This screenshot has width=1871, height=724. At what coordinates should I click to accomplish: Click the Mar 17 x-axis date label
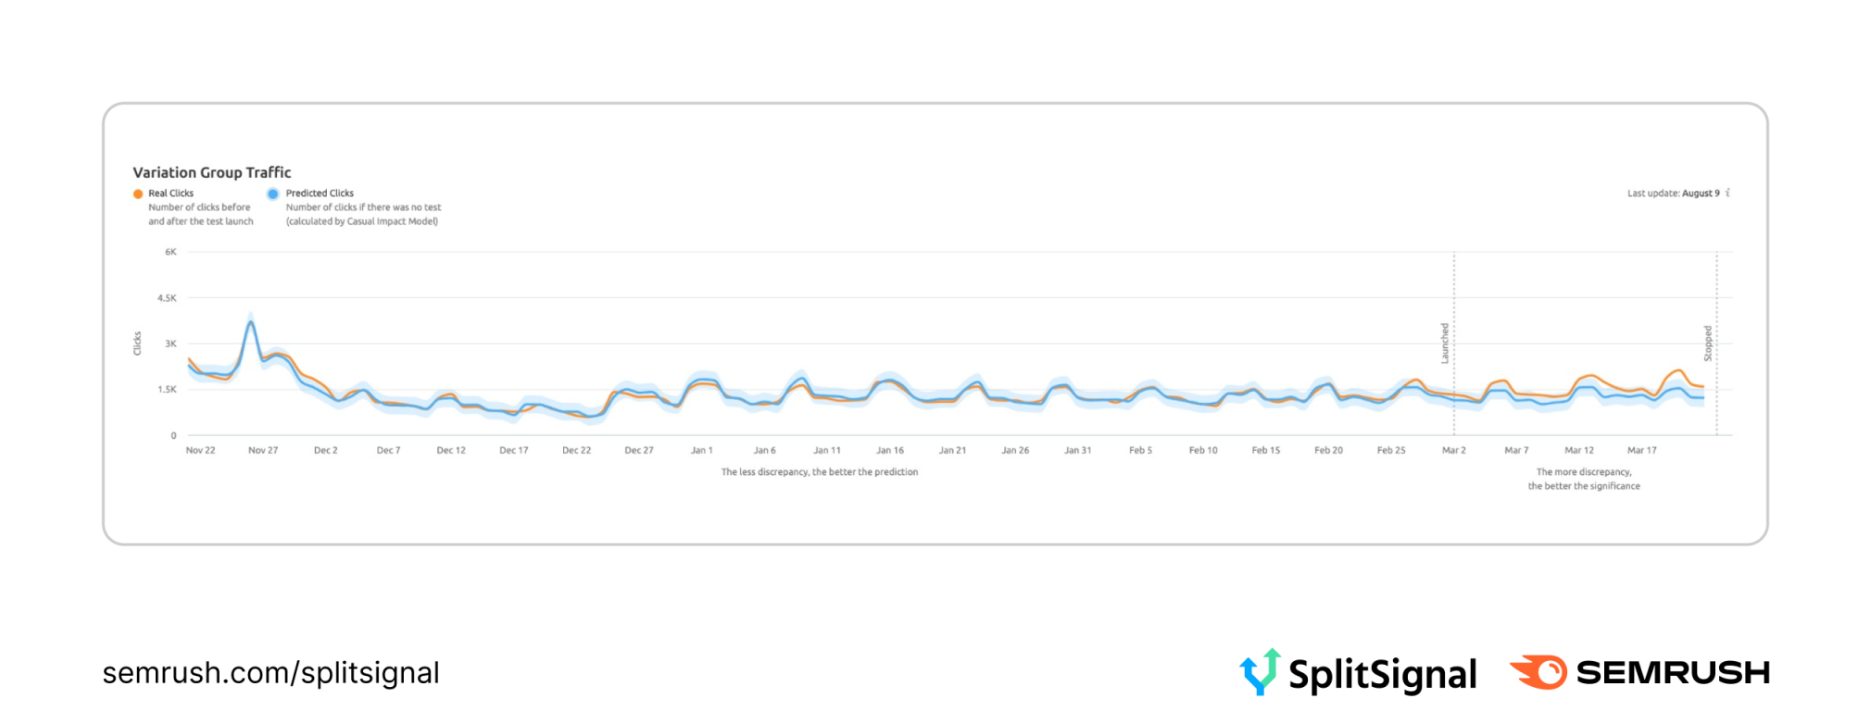click(1642, 451)
